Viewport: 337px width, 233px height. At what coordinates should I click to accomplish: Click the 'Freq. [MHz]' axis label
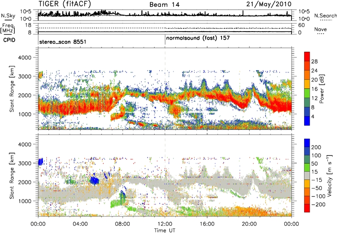point(8,28)
